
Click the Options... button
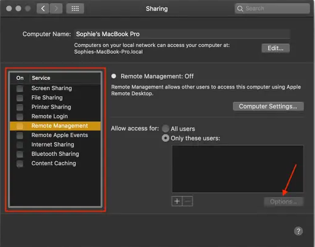[x=284, y=202]
